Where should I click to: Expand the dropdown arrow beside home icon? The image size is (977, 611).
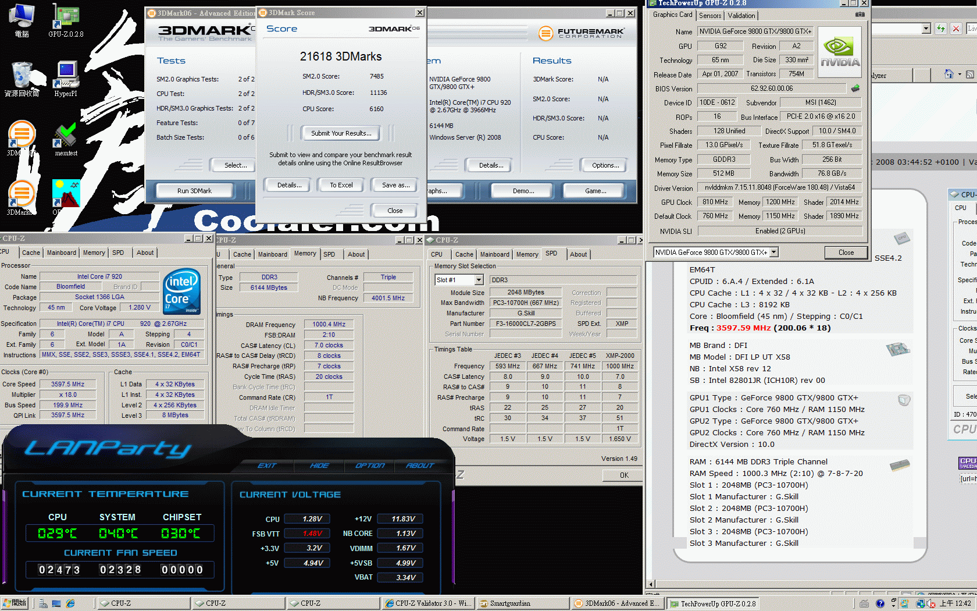tap(960, 74)
